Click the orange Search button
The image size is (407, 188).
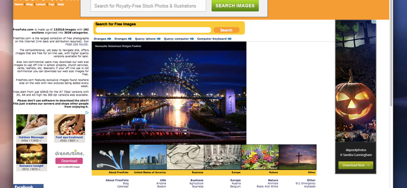tap(226, 30)
